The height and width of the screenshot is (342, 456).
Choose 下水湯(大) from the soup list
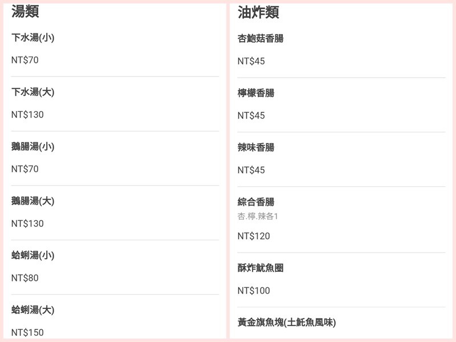click(x=33, y=92)
